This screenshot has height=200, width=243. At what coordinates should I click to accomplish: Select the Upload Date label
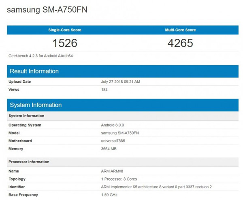pos(20,82)
